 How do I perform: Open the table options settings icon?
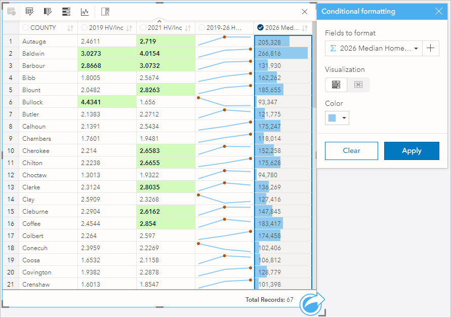11,11
